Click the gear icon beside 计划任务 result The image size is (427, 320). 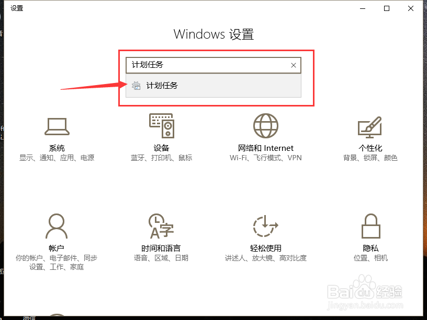(x=136, y=86)
